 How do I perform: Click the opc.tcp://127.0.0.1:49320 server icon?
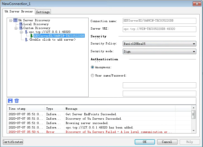[x=26, y=32]
